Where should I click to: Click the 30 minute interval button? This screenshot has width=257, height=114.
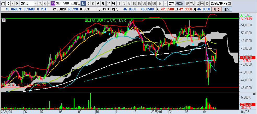(x=144, y=3)
